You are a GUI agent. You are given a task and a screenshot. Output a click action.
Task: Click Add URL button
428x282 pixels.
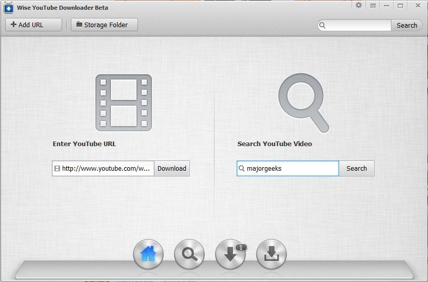point(33,25)
